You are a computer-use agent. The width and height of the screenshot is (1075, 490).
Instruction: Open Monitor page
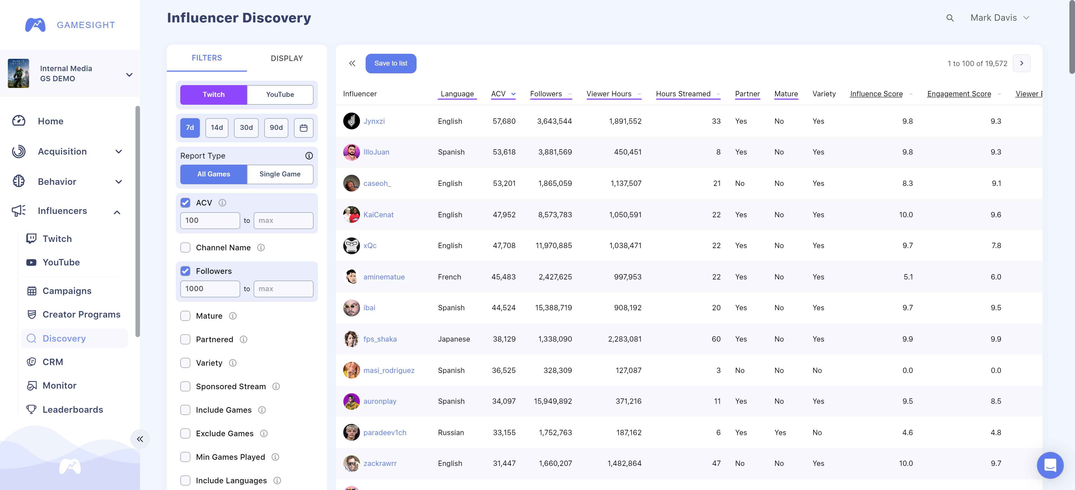pos(59,386)
